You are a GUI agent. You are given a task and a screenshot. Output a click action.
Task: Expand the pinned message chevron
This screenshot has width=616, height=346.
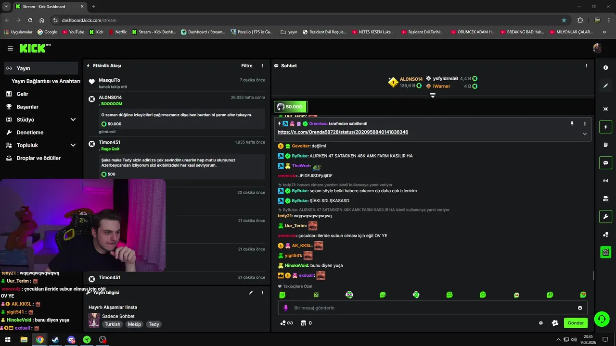coord(585,134)
